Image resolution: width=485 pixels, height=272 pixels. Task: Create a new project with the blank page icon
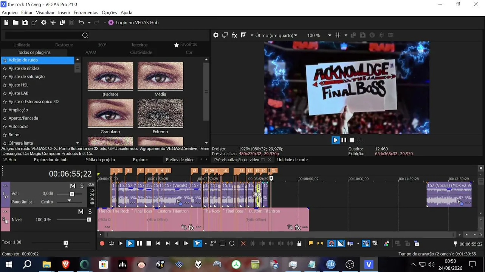click(6, 23)
